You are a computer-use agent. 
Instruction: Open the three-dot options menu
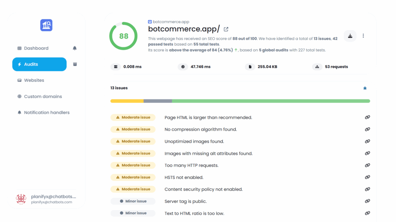pyautogui.click(x=363, y=36)
